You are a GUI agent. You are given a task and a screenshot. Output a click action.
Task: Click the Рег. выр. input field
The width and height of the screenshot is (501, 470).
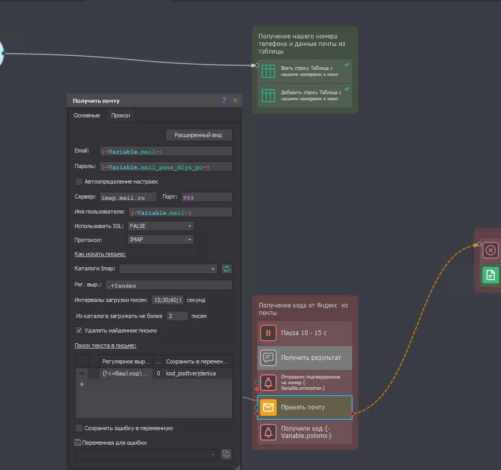pos(168,285)
